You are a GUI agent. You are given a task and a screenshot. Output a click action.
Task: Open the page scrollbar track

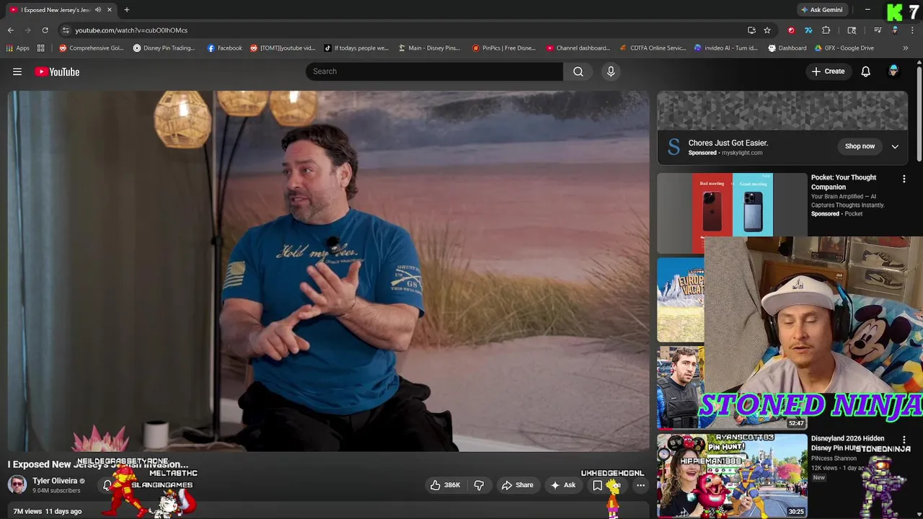(919, 288)
